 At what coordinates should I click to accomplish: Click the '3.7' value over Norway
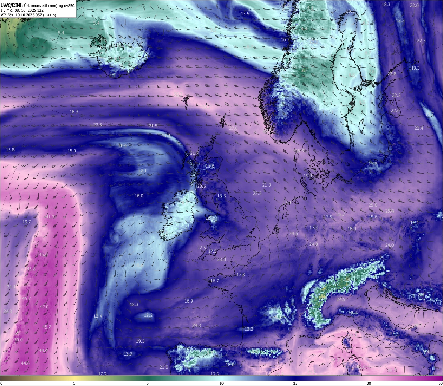tap(304, 71)
